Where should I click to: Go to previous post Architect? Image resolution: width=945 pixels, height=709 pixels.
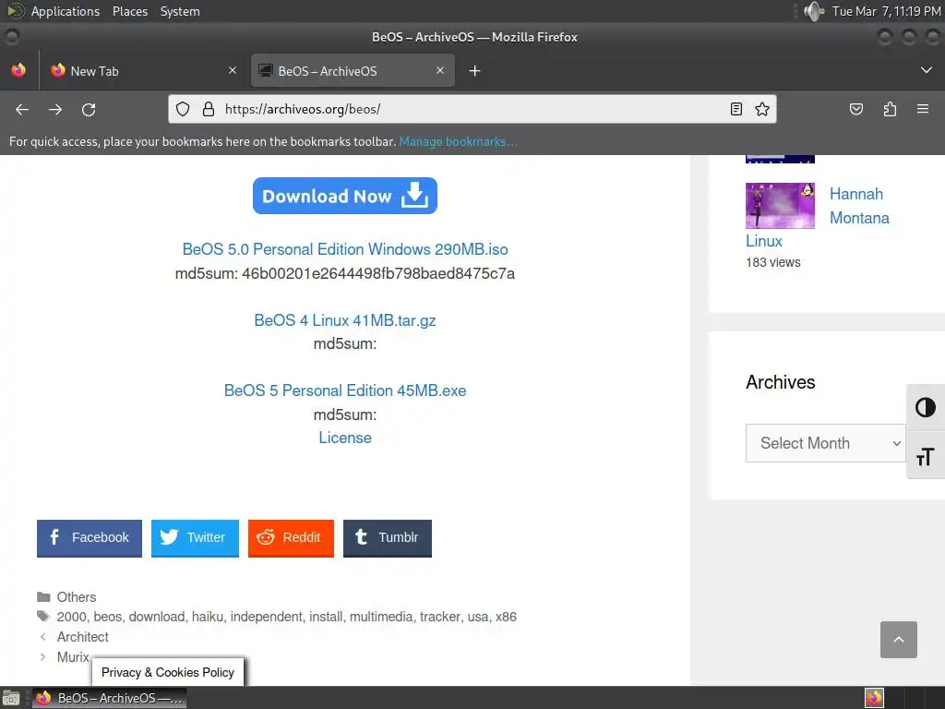(82, 637)
